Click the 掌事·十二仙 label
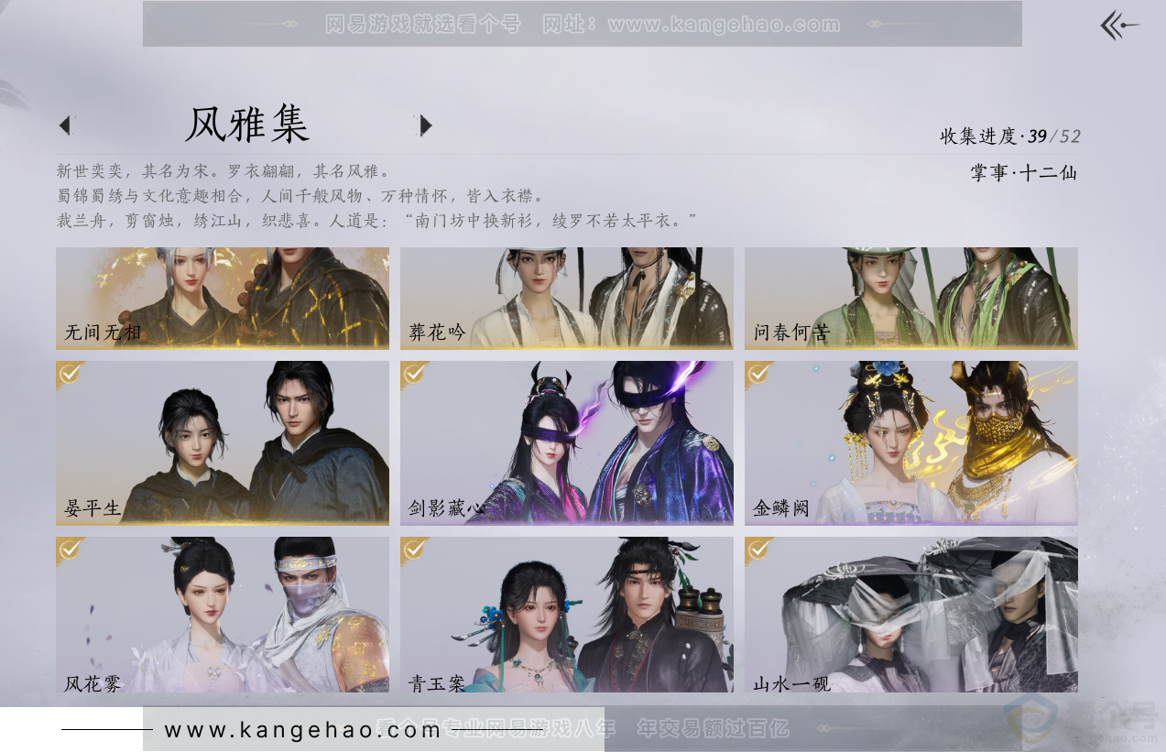 coord(1024,172)
